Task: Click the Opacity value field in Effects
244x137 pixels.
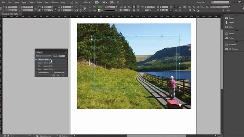Action: click(x=62, y=56)
